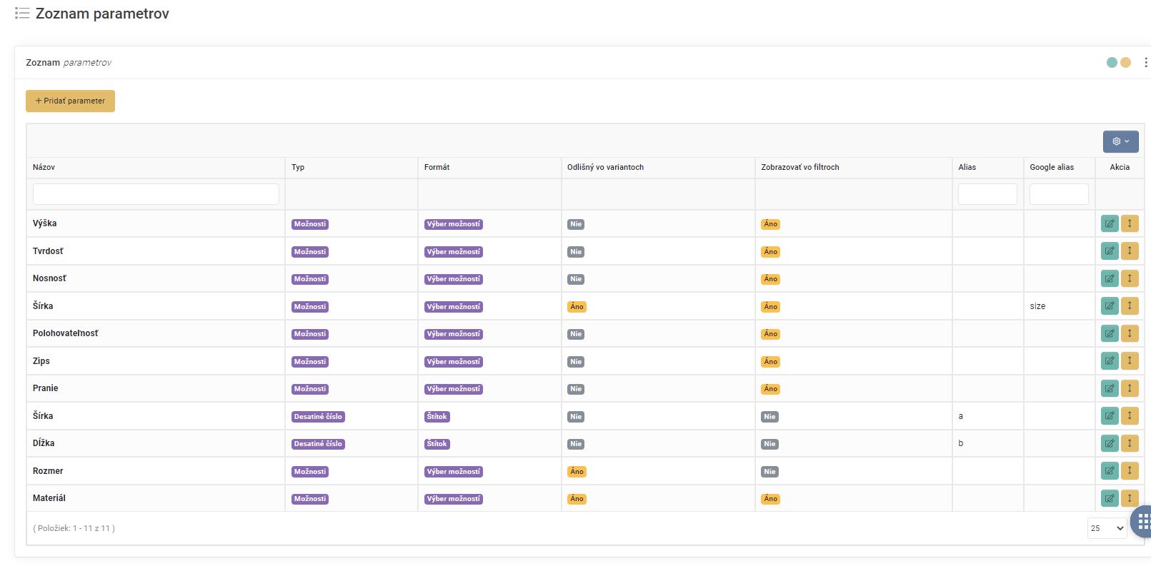Click the floating apps grid button
The height and width of the screenshot is (576, 1151).
[1142, 521]
